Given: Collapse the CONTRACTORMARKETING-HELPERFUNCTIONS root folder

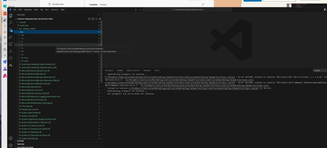Looking at the screenshot, I should click(x=35, y=19).
